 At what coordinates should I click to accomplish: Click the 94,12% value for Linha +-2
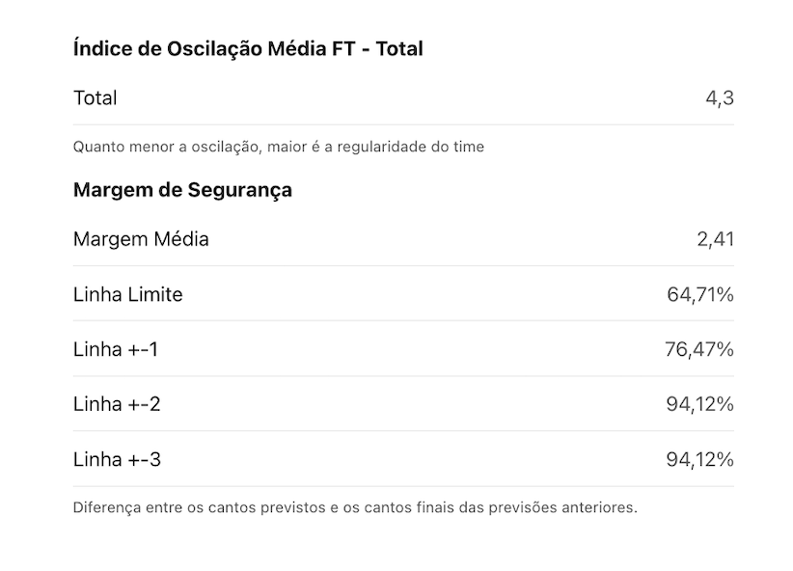[700, 404]
